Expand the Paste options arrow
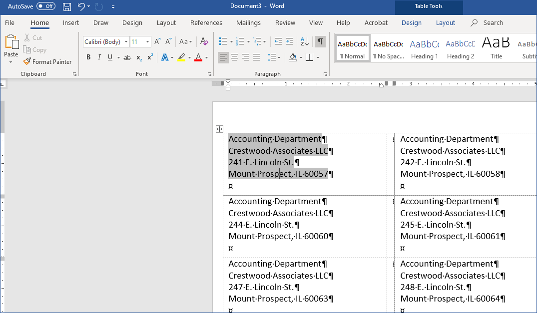 coord(11,62)
